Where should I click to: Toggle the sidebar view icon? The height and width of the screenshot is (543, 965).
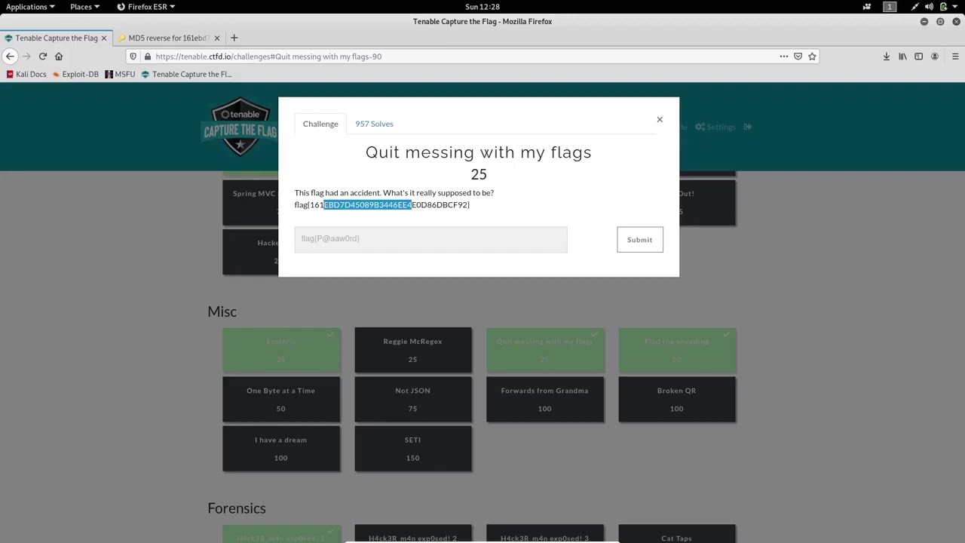click(x=918, y=57)
